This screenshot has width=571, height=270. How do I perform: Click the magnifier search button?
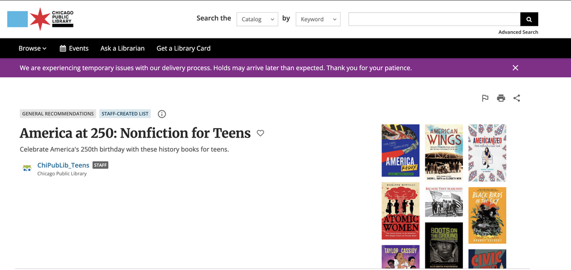point(529,19)
